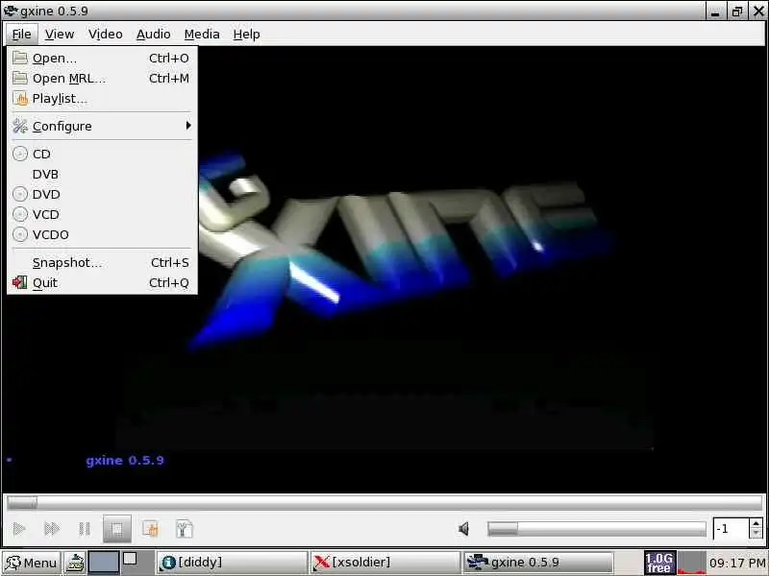Viewport: 769px width, 576px height.
Task: Click the fast forward button
Action: coord(52,529)
